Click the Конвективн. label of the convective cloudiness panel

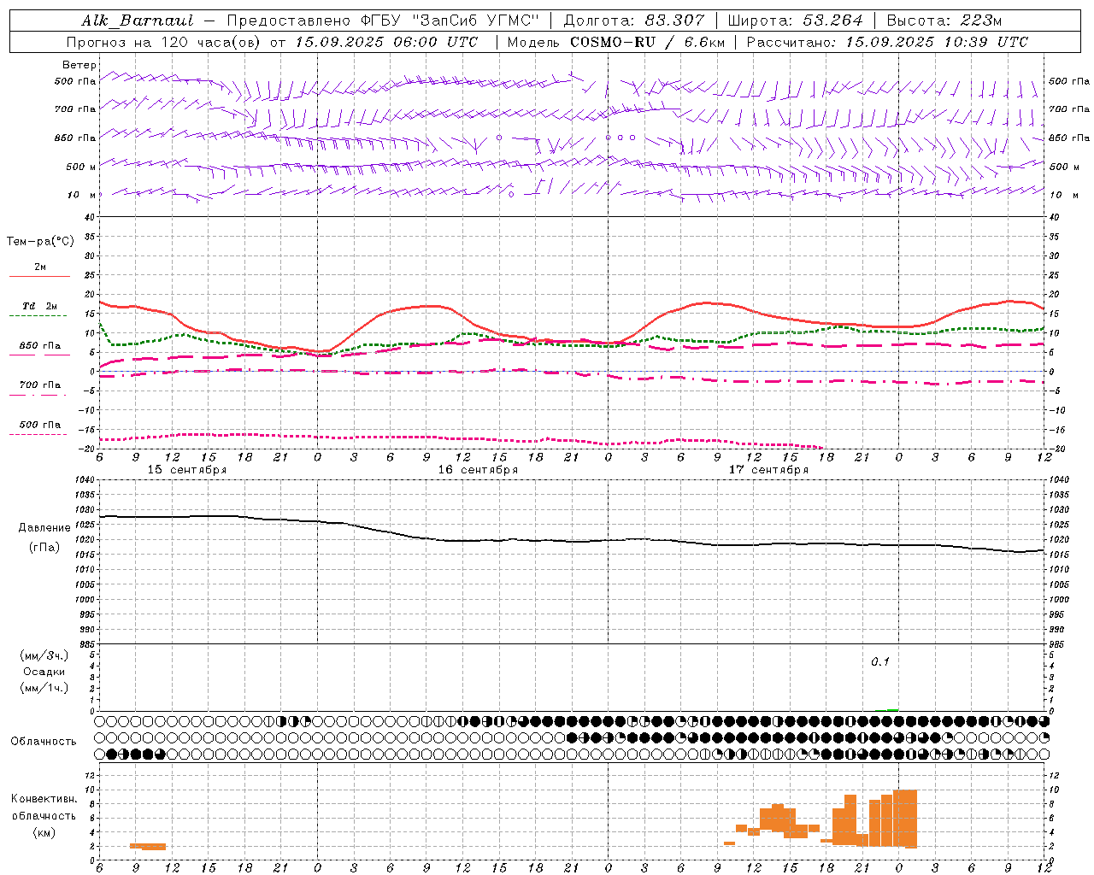click(x=44, y=799)
